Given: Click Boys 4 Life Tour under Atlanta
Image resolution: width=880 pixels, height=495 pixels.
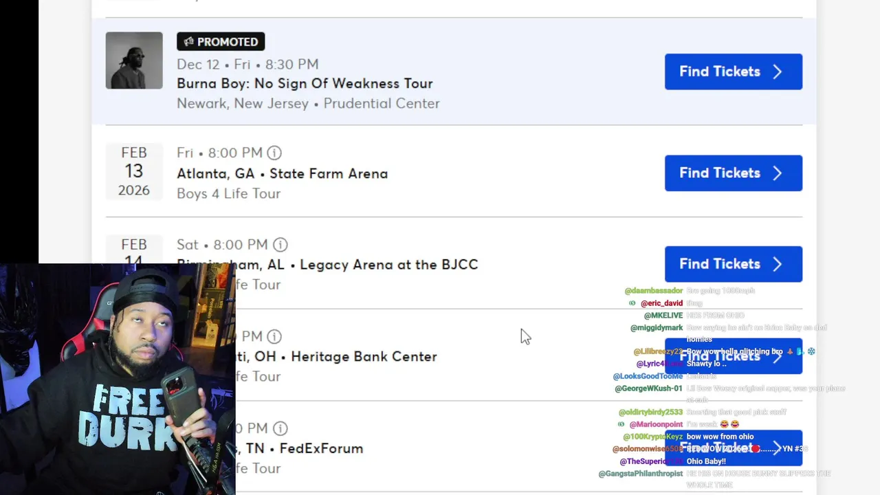Looking at the screenshot, I should click(x=228, y=194).
